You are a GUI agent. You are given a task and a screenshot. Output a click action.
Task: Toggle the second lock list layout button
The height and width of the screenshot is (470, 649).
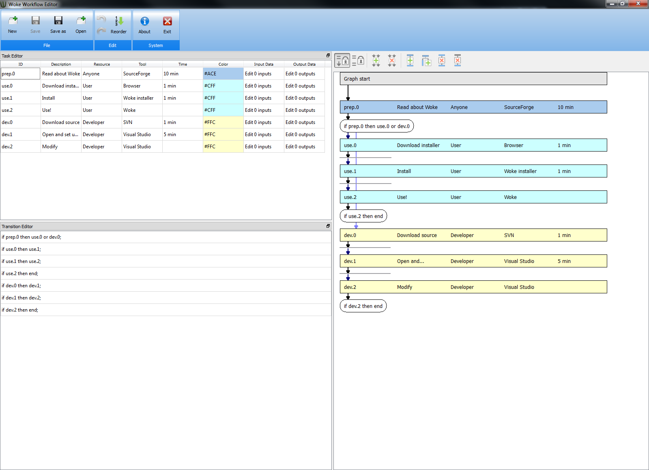(x=358, y=61)
